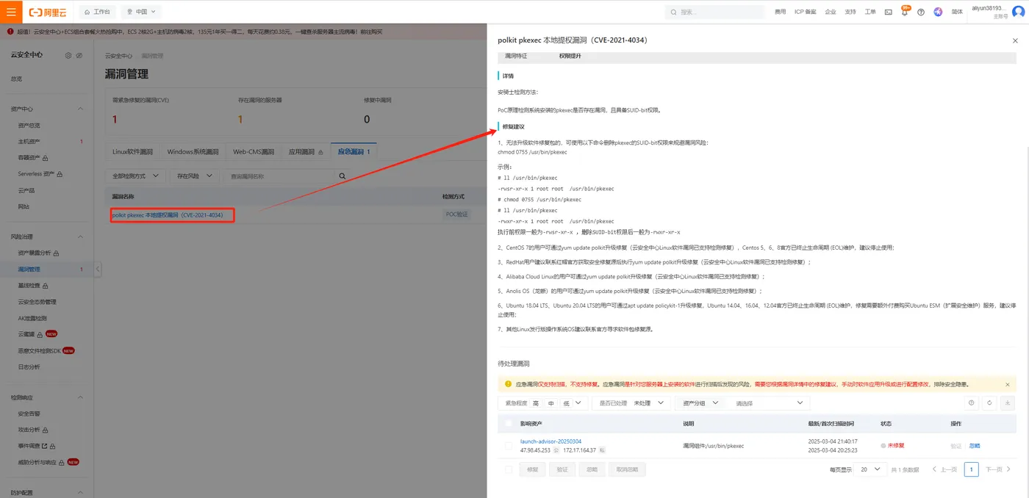This screenshot has width=1029, height=498.
Task: Open 是否已处理 未处理 dropdown
Action: (631, 403)
